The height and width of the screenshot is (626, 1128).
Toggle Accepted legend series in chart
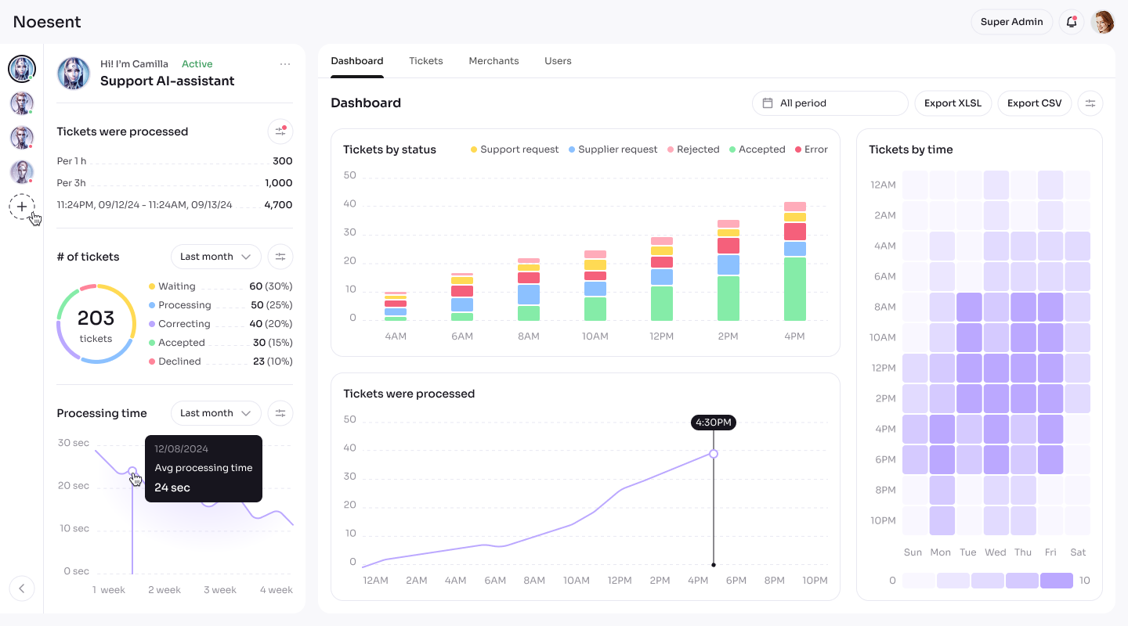pyautogui.click(x=757, y=149)
